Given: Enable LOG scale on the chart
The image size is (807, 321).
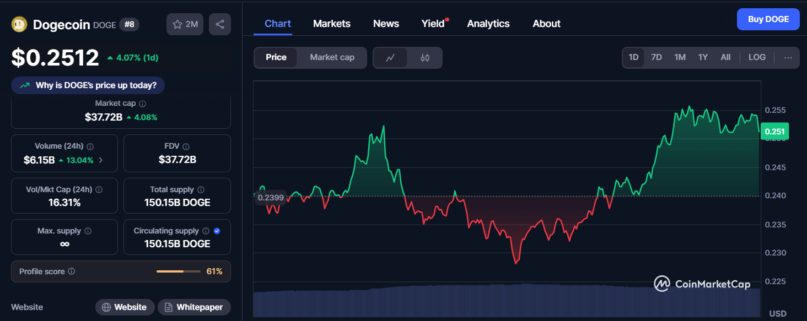Looking at the screenshot, I should [x=756, y=57].
